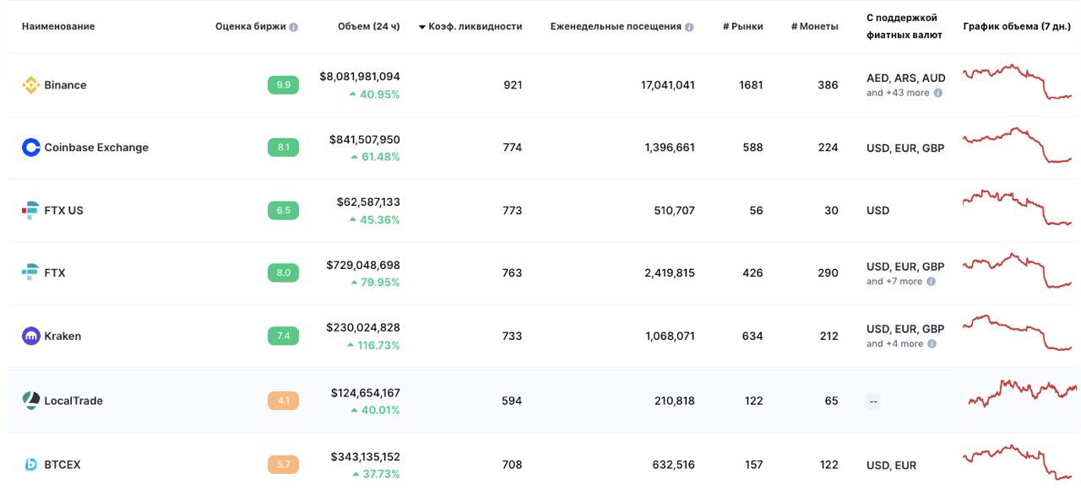The image size is (1081, 495).
Task: Open the Coinbase Exchange name link
Action: pos(96,148)
